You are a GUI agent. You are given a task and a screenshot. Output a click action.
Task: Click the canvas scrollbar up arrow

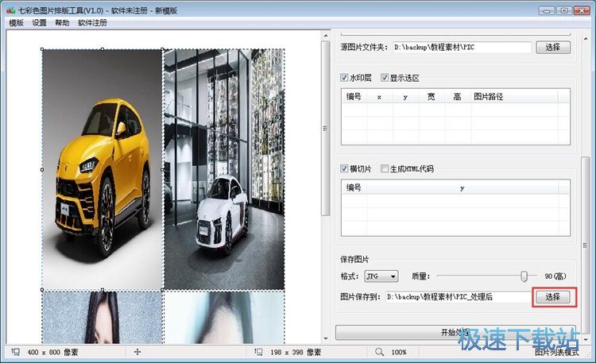[x=326, y=36]
